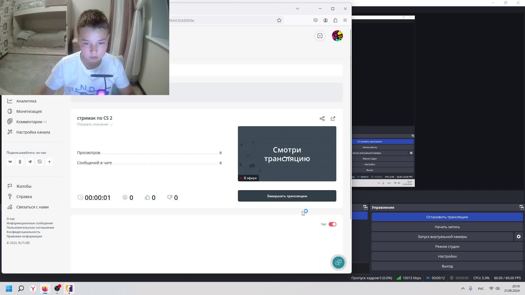Toggle the Чат switch off

click(x=332, y=224)
